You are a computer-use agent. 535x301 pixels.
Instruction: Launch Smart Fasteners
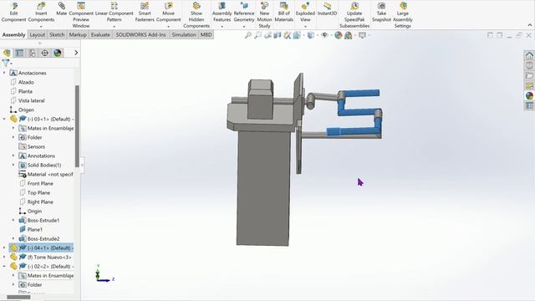pos(145,13)
